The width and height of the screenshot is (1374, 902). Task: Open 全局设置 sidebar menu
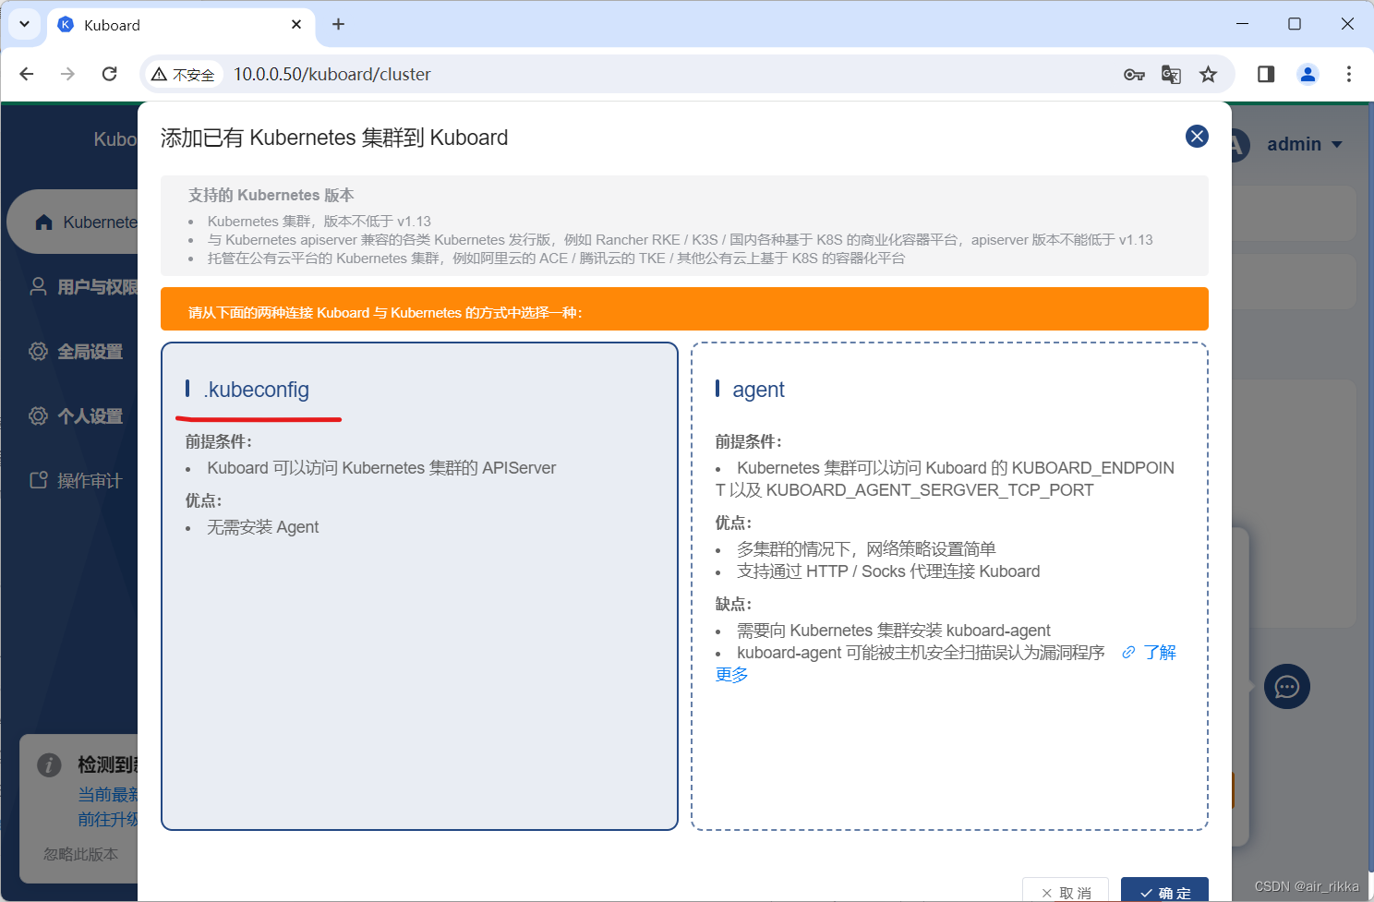click(x=76, y=352)
